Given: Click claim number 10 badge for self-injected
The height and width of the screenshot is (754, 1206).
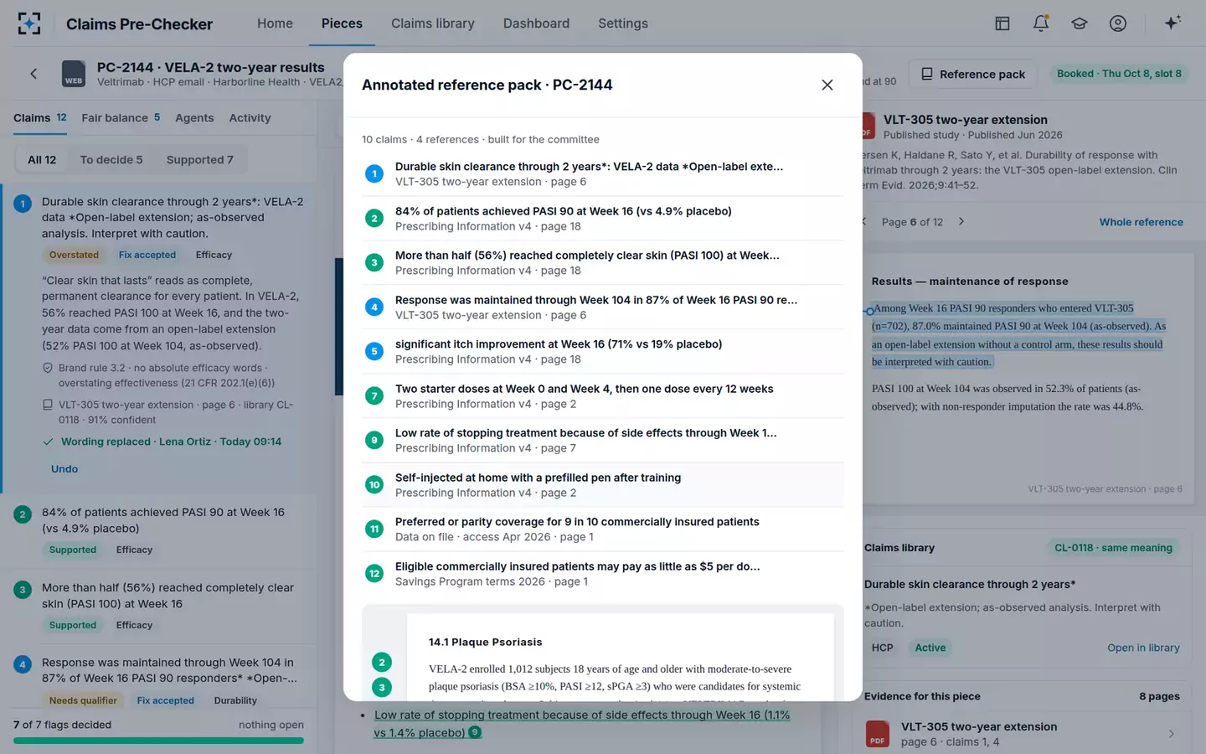Looking at the screenshot, I should click(374, 484).
